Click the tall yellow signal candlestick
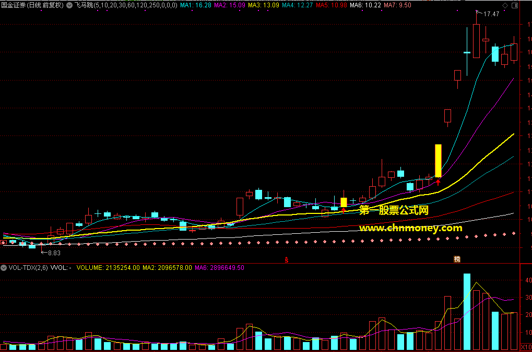The image size is (532, 352). click(438, 161)
